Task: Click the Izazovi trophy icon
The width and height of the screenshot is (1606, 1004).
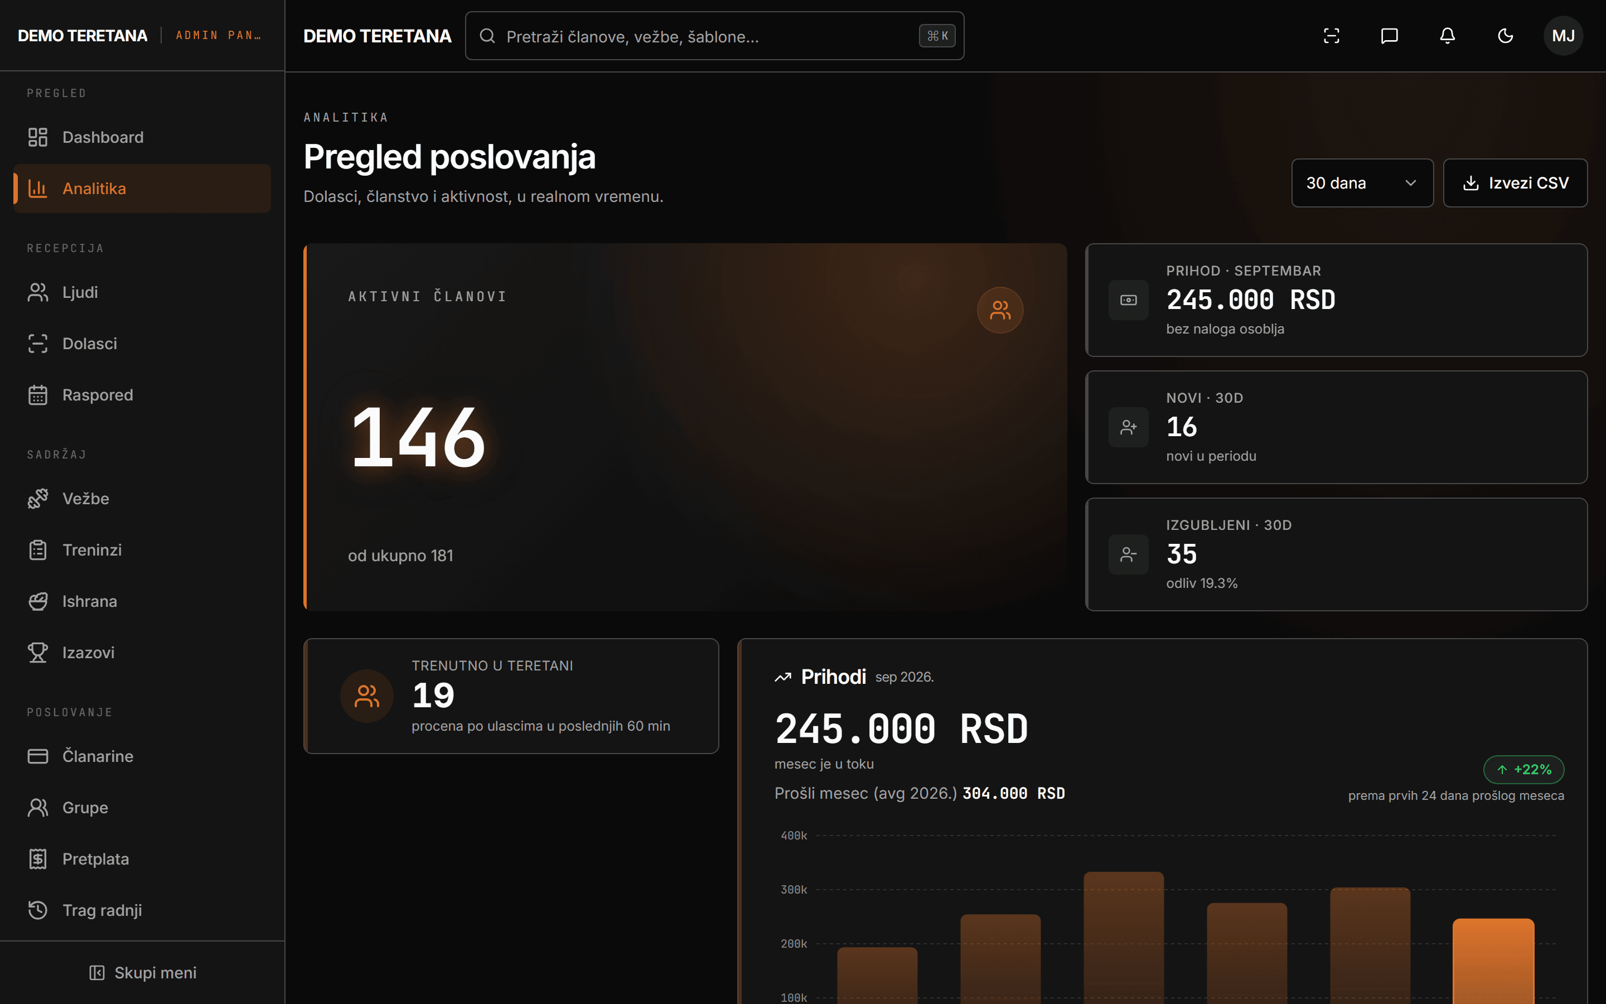Action: (38, 653)
